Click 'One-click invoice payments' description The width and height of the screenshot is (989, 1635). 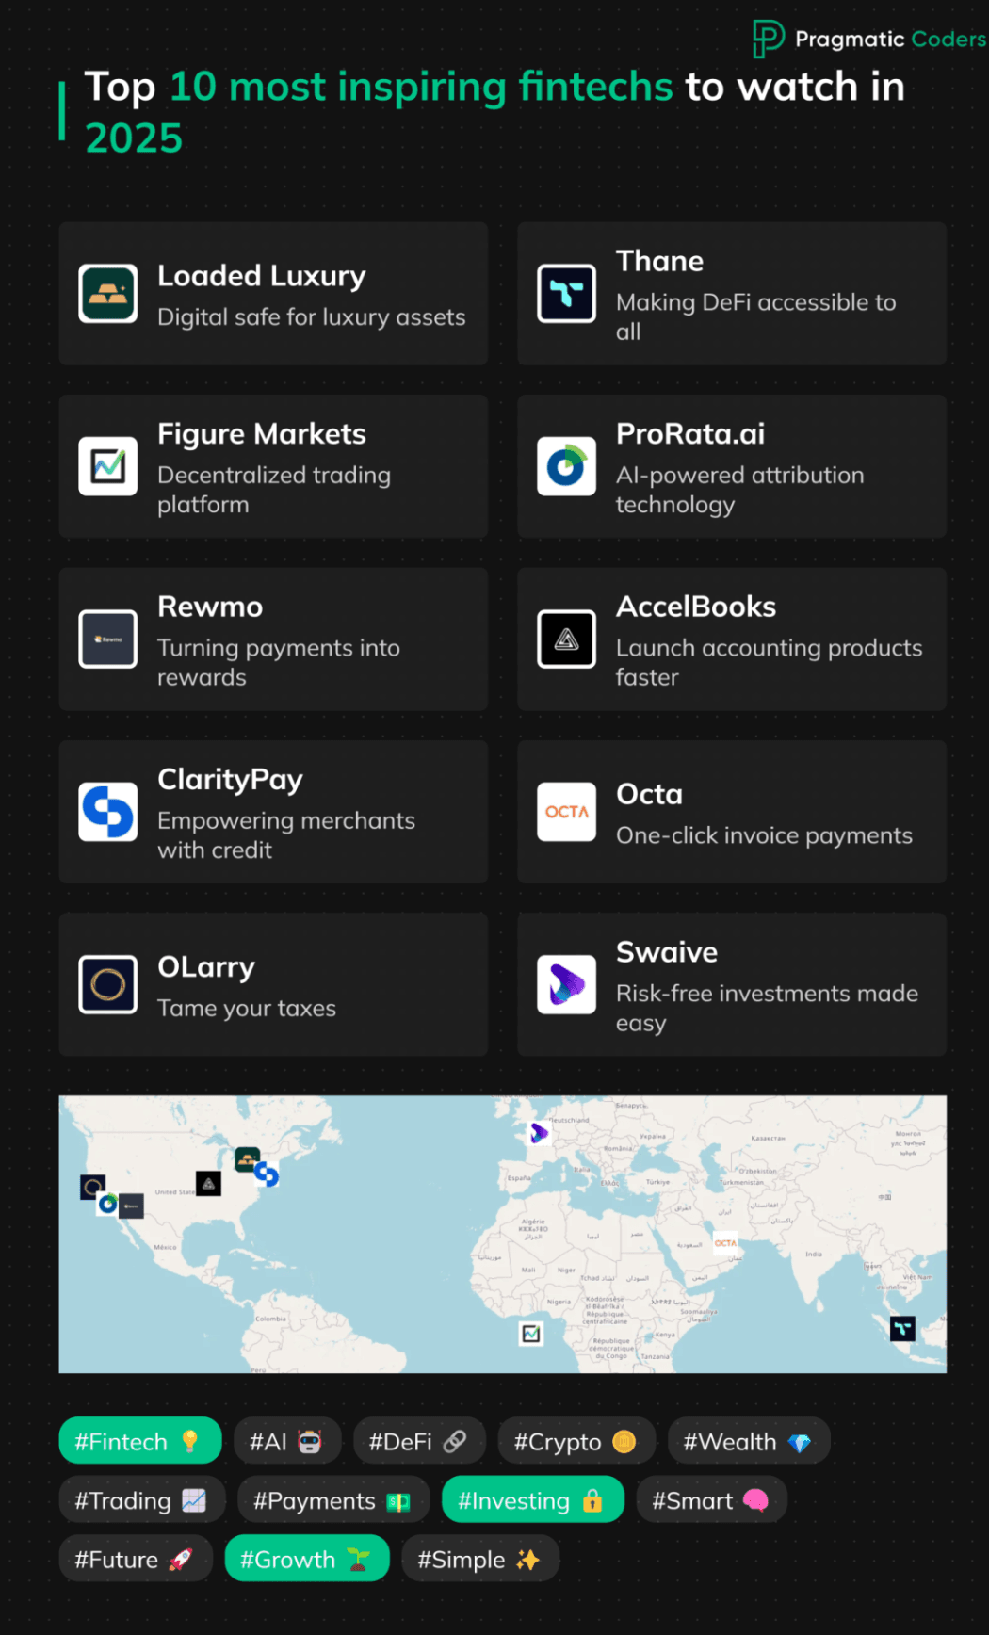(x=764, y=835)
